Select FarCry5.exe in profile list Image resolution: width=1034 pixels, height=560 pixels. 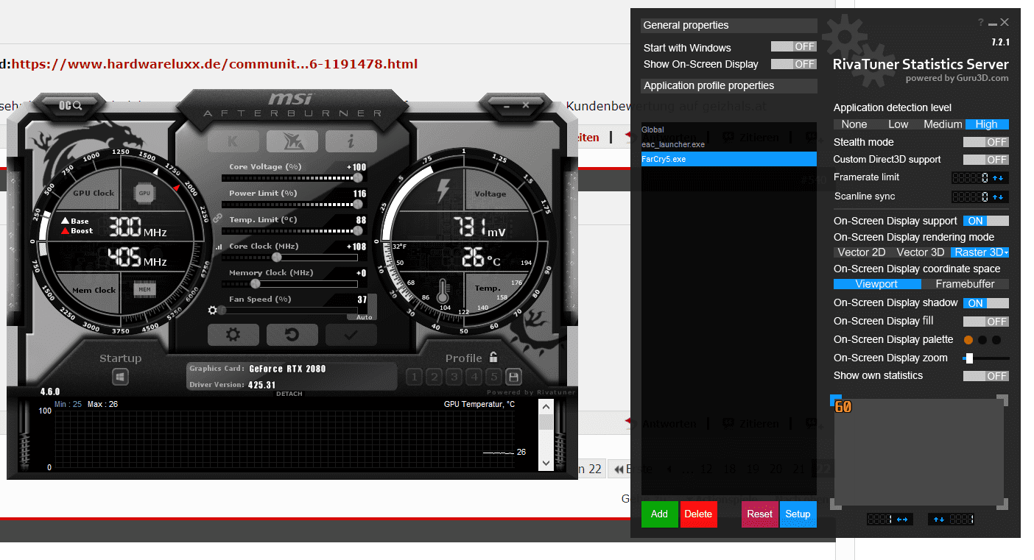(x=729, y=159)
